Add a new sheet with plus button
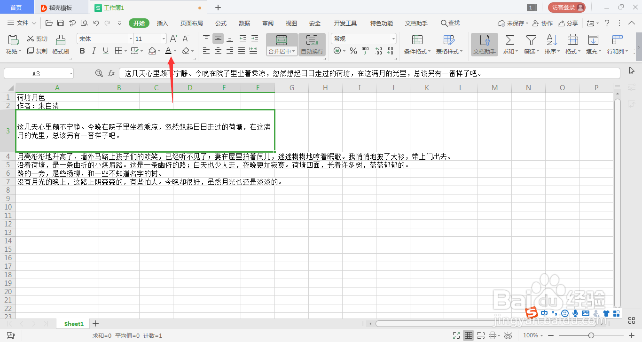The height and width of the screenshot is (342, 642). click(96, 324)
